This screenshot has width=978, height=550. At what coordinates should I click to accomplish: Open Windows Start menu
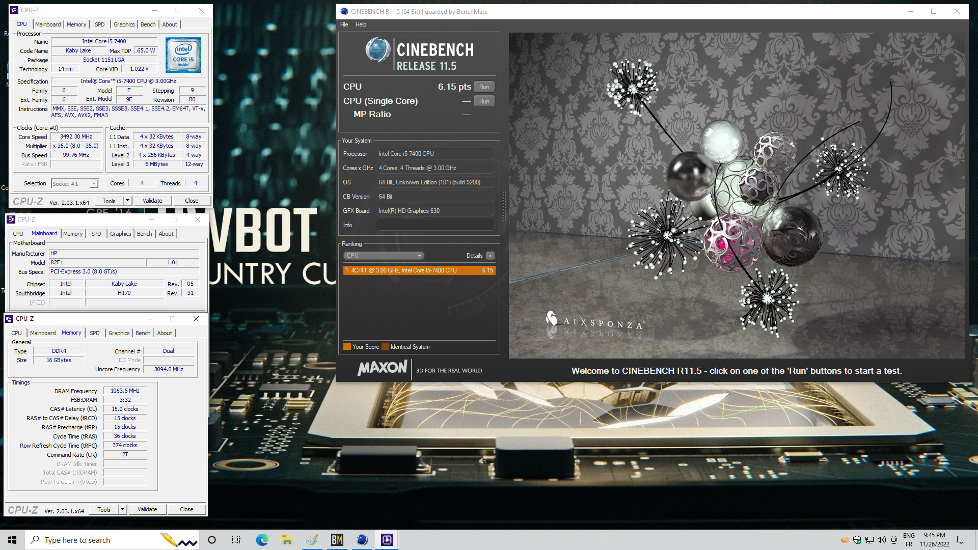point(12,540)
